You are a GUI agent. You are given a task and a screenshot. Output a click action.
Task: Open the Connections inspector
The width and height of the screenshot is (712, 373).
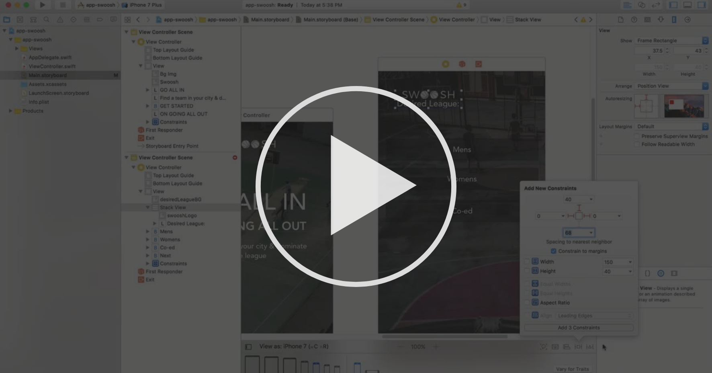(688, 20)
